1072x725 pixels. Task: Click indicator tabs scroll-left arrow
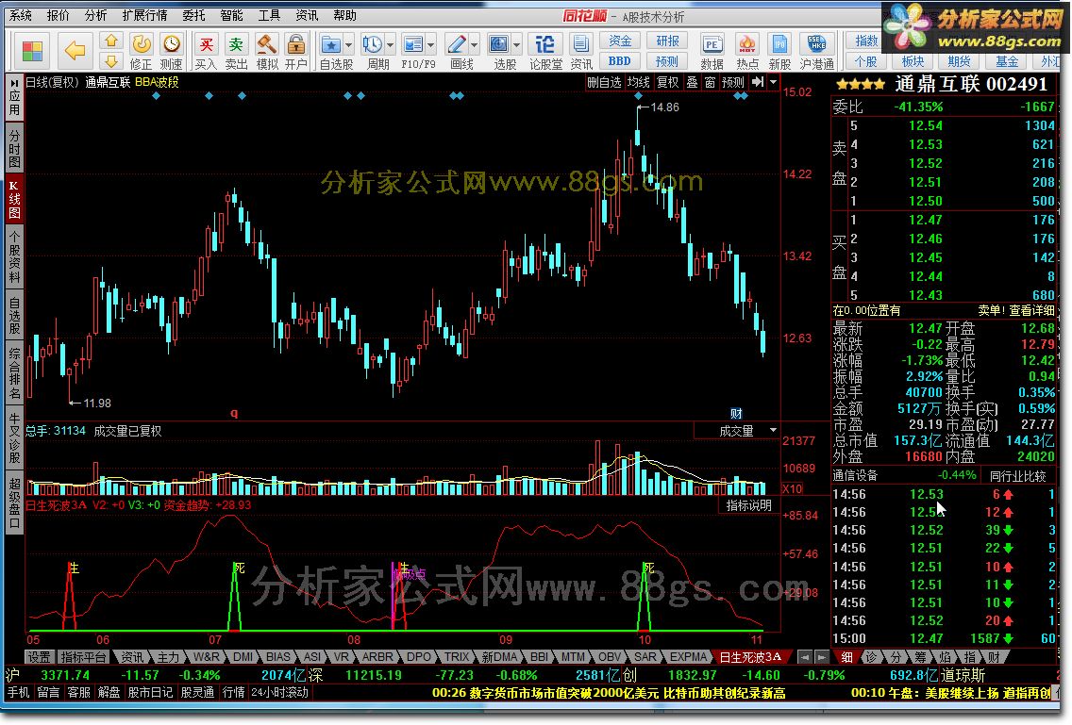coord(805,657)
